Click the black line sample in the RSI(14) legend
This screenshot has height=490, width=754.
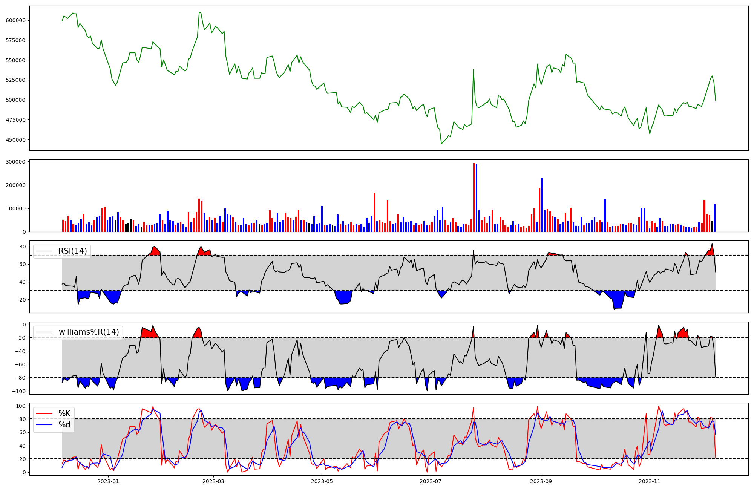tap(45, 251)
